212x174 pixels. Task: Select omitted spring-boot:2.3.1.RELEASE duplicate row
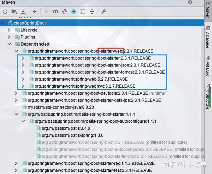tap(111, 142)
